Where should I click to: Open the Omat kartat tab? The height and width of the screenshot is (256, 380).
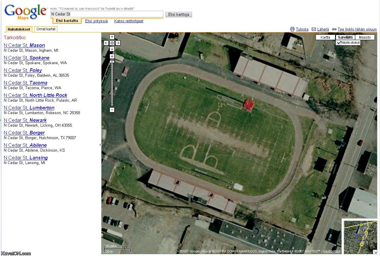(46, 29)
